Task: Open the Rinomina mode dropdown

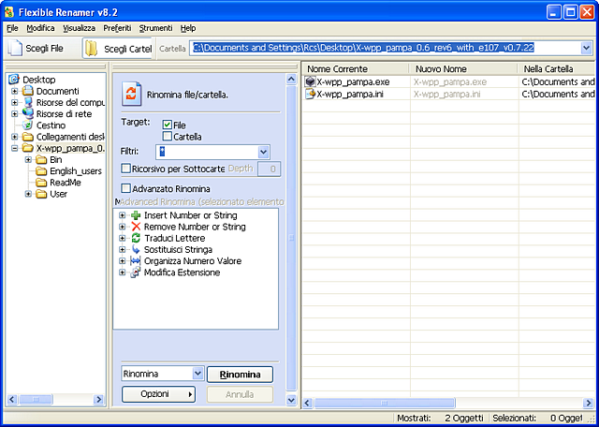Action: [197, 374]
